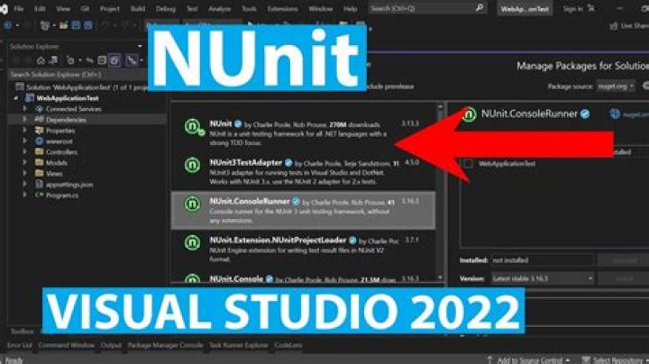The image size is (649, 364).
Task: Open the Debug menu
Action: 166,9
